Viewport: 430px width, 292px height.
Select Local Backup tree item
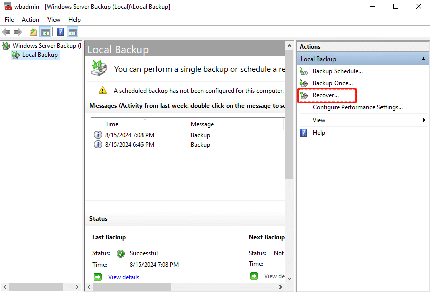(40, 55)
